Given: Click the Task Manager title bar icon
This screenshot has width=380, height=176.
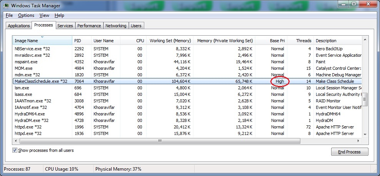Looking at the screenshot, I should tap(5, 5).
